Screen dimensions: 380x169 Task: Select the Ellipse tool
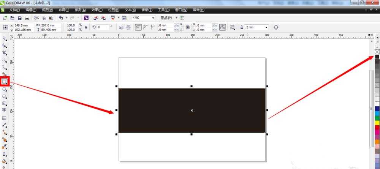(5, 89)
